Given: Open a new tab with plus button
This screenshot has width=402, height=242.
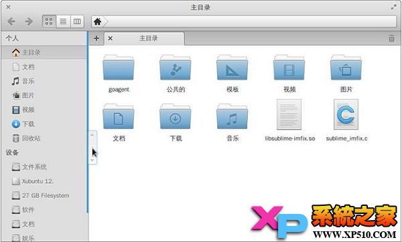Looking at the screenshot, I should click(96, 38).
